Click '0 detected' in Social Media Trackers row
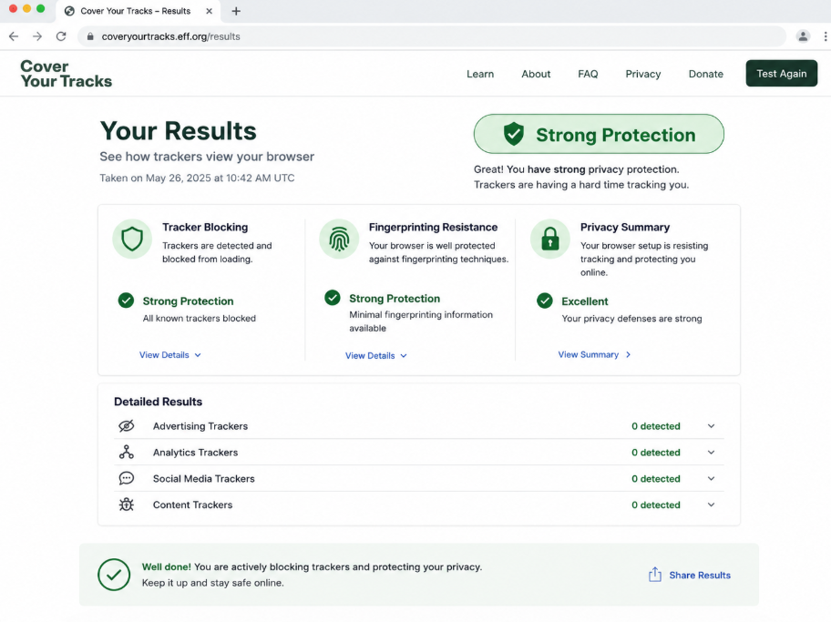The width and height of the screenshot is (831, 622). pyautogui.click(x=655, y=478)
